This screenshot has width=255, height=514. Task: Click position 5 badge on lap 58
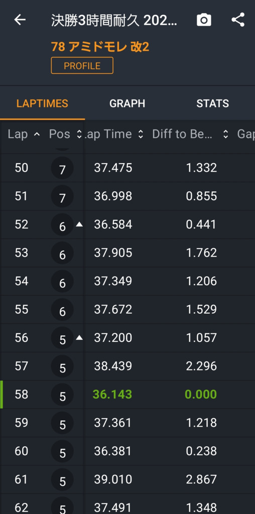coord(62,395)
